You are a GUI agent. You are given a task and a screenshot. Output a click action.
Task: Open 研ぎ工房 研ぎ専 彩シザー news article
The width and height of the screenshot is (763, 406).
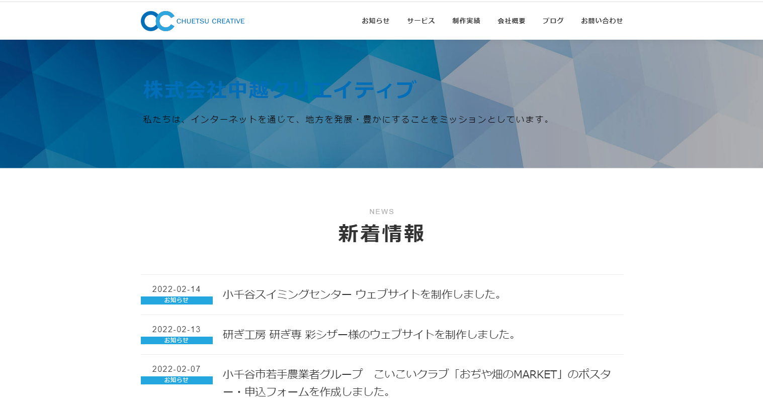click(x=369, y=335)
